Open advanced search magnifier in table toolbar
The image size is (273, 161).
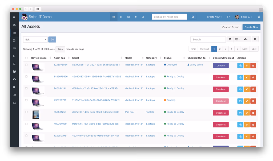[255, 39]
